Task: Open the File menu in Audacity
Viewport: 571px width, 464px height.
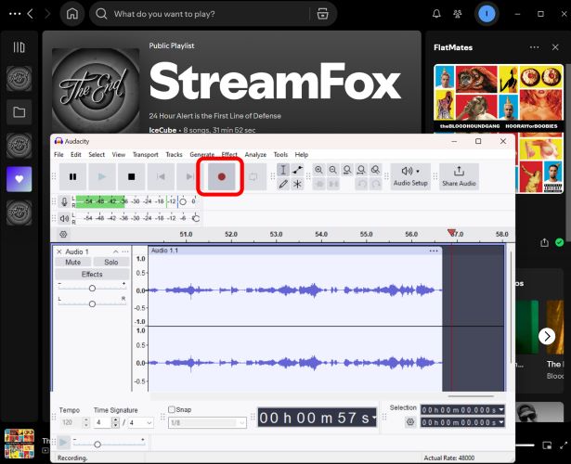Action: coord(58,155)
